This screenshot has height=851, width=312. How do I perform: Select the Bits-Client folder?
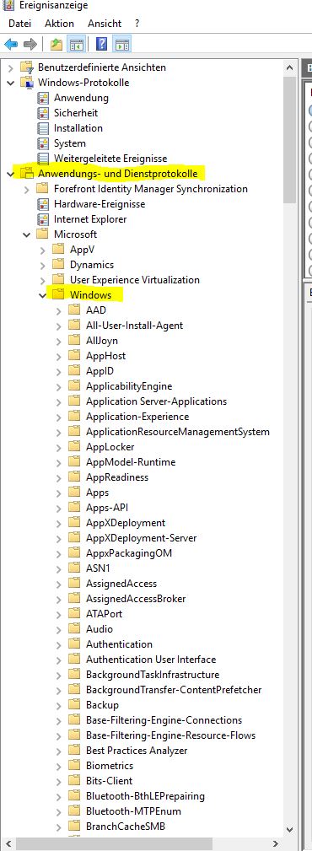click(x=109, y=780)
